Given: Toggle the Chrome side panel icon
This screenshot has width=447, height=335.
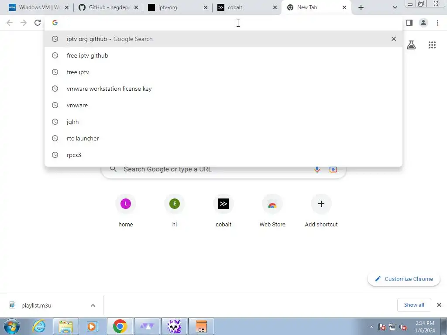Looking at the screenshot, I should (409, 23).
